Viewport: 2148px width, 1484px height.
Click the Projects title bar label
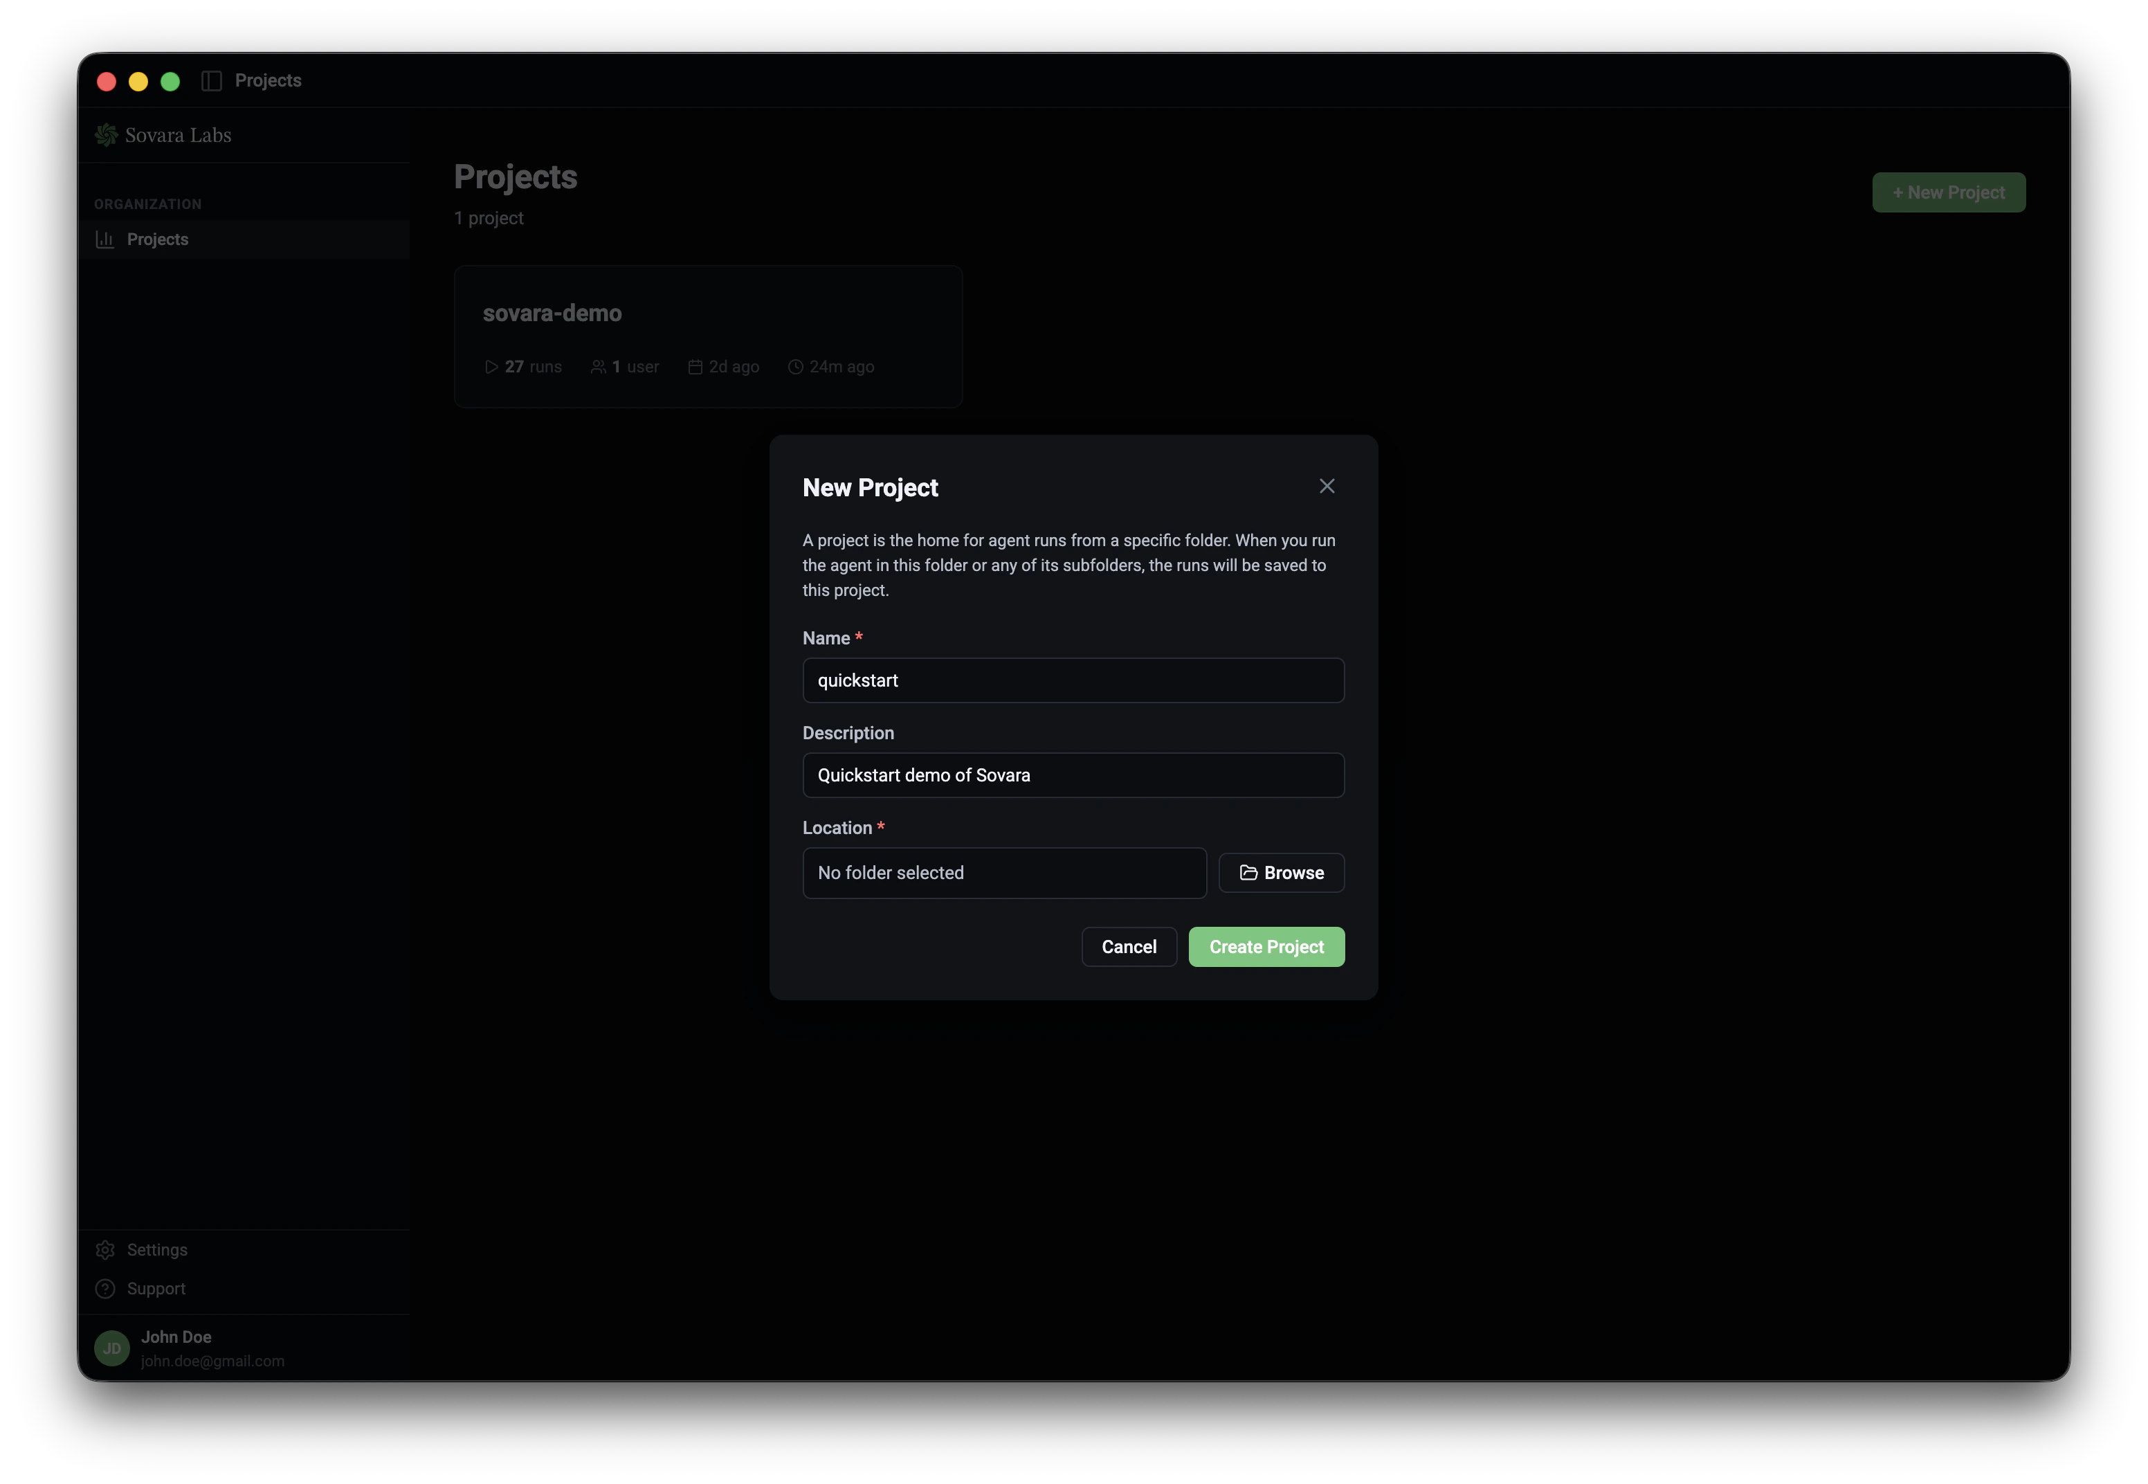(x=268, y=81)
